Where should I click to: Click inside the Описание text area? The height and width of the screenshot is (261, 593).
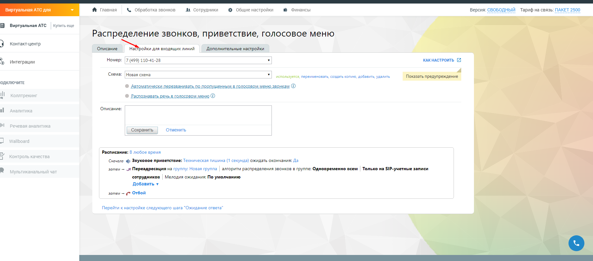[198, 115]
